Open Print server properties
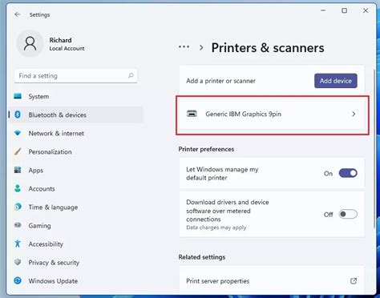The image size is (380, 298). tap(272, 281)
